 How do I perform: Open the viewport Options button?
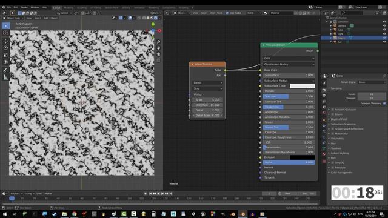coord(155,13)
